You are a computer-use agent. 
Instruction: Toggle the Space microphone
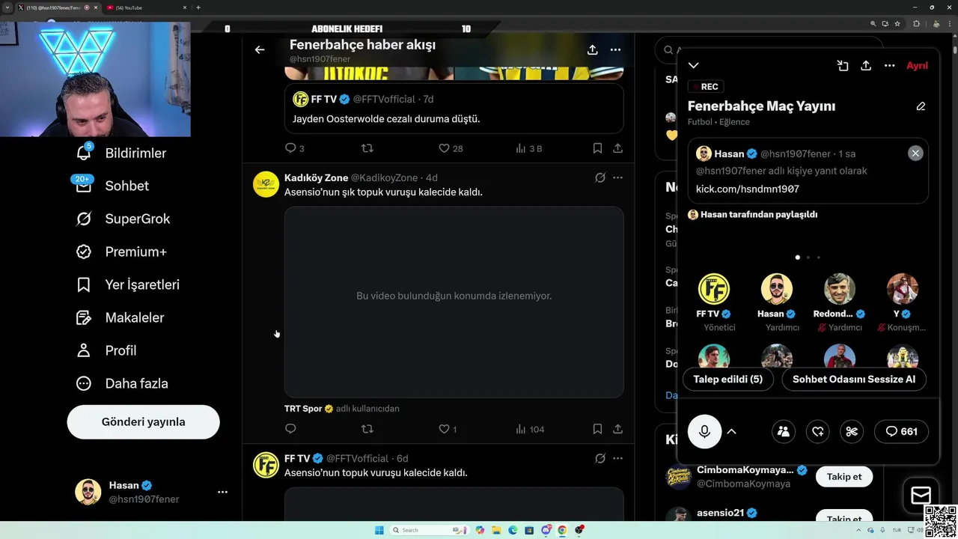pyautogui.click(x=704, y=431)
